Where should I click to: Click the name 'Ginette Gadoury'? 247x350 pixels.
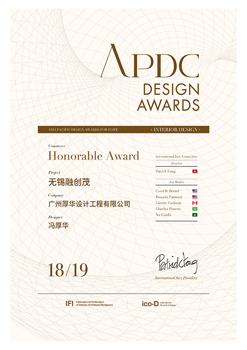coord(169,203)
